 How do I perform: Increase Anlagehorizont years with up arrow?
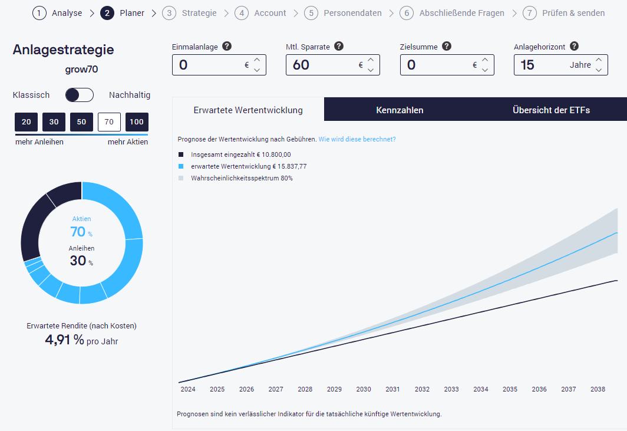(599, 60)
